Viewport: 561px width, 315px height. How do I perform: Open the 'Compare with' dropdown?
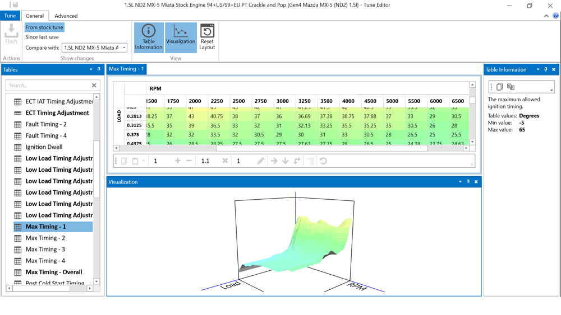[x=124, y=48]
